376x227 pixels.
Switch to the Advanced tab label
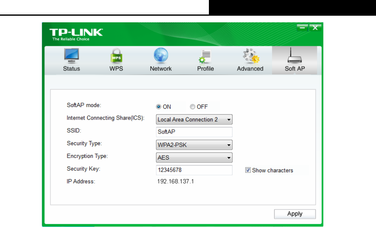(250, 69)
